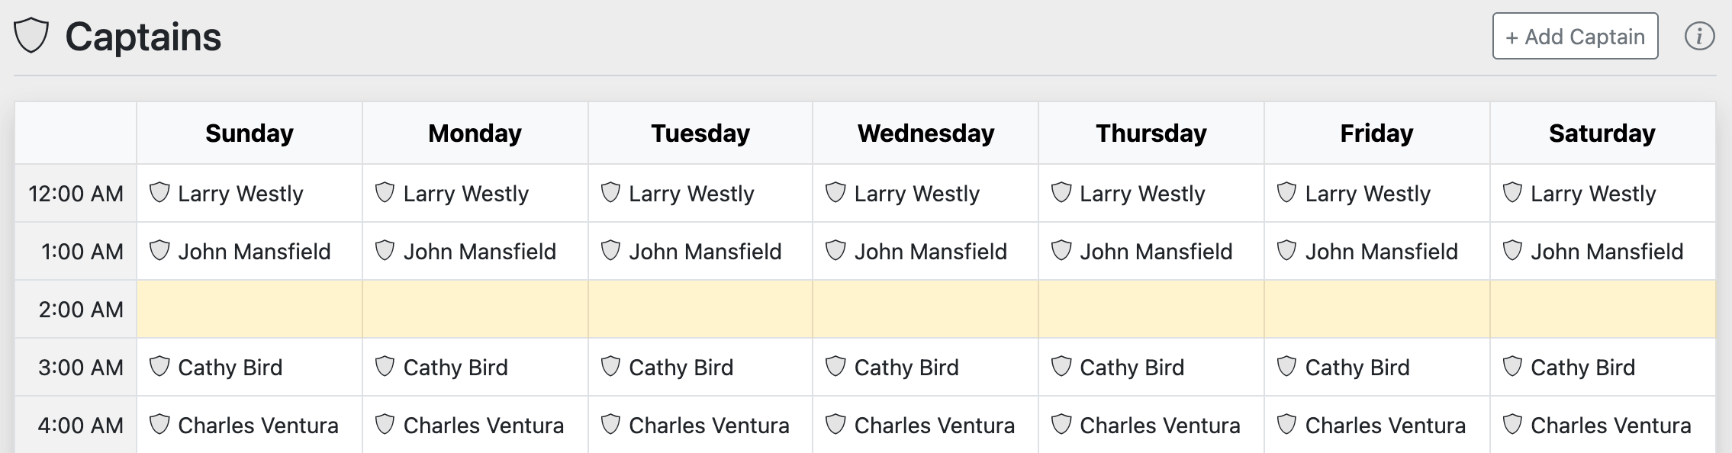Open the info icon beside Add Captain
Viewport: 1732px width, 453px height.
coord(1699,37)
